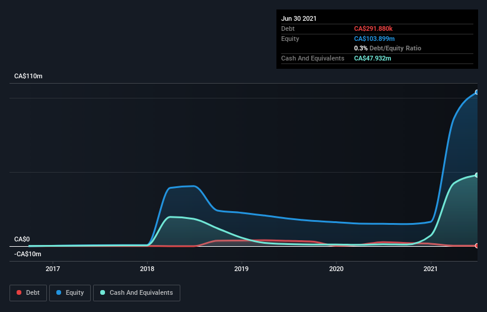The height and width of the screenshot is (312, 487).
Task: Click the Equity row label in tooltip
Action: pyautogui.click(x=290, y=39)
